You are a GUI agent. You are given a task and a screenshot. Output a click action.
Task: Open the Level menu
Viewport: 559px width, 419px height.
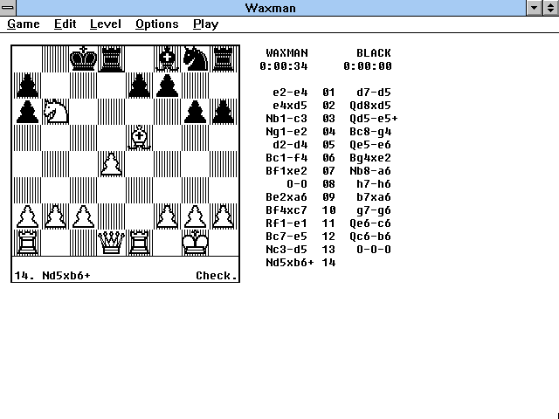[105, 24]
